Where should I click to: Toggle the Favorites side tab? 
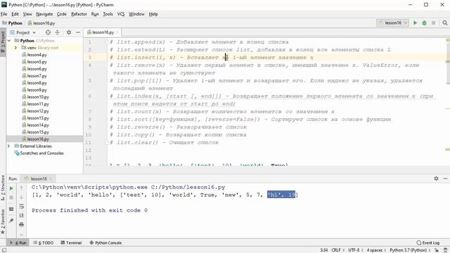click(x=3, y=222)
